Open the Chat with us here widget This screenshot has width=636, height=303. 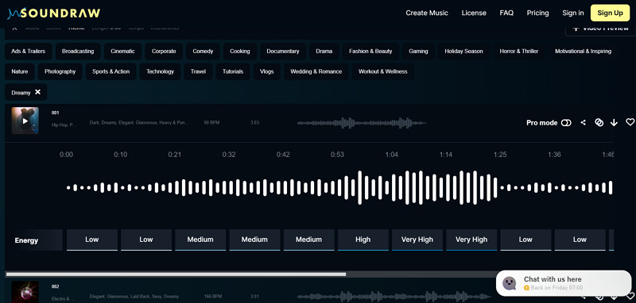(564, 283)
